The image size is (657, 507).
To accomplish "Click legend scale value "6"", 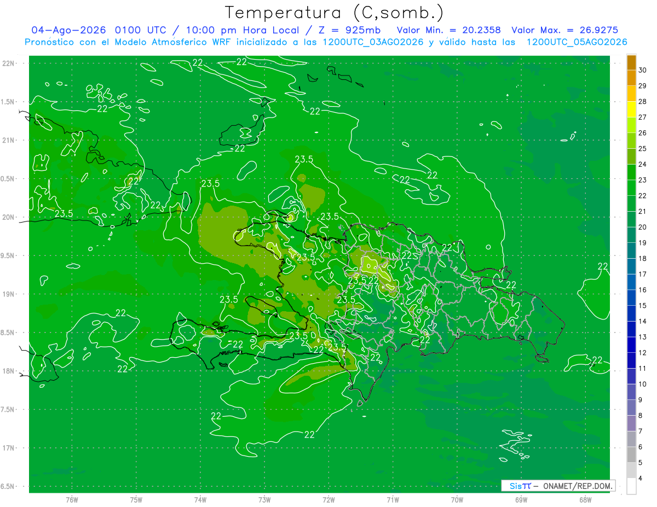I will pyautogui.click(x=641, y=447).
